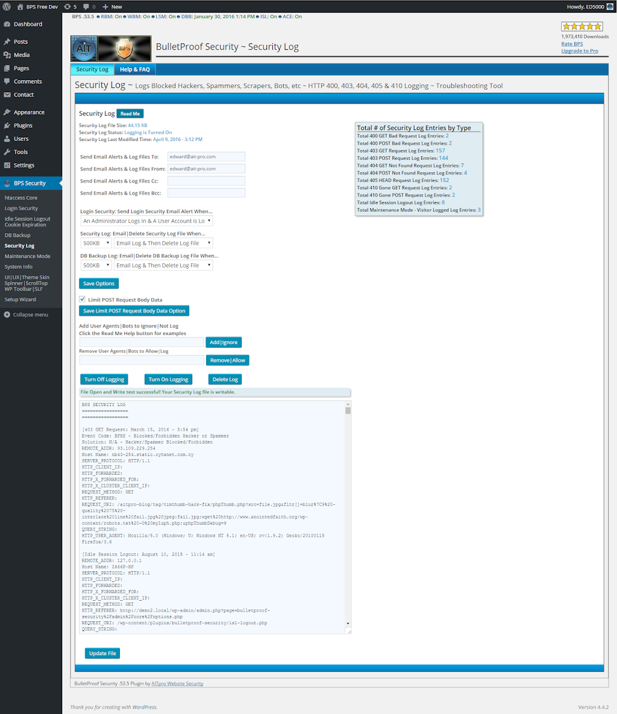This screenshot has height=714, width=617.
Task: Click the AIT Pro logo image
Action: [84, 48]
